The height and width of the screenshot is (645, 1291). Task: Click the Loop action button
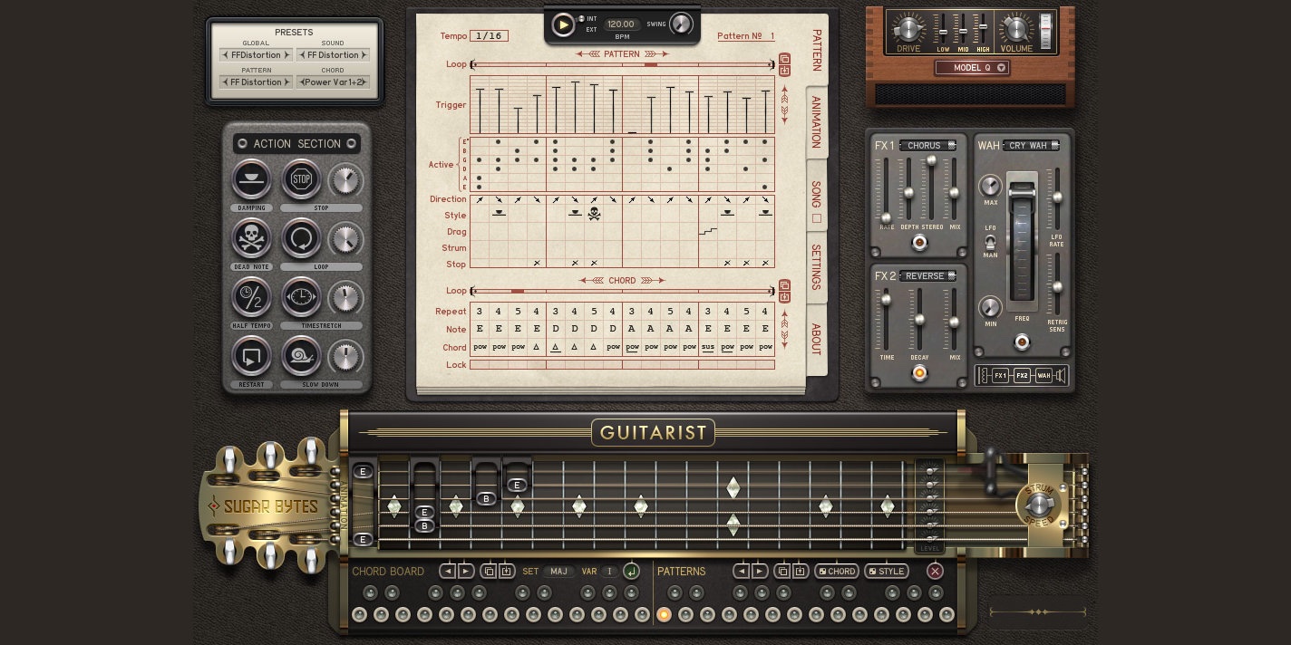tap(301, 239)
